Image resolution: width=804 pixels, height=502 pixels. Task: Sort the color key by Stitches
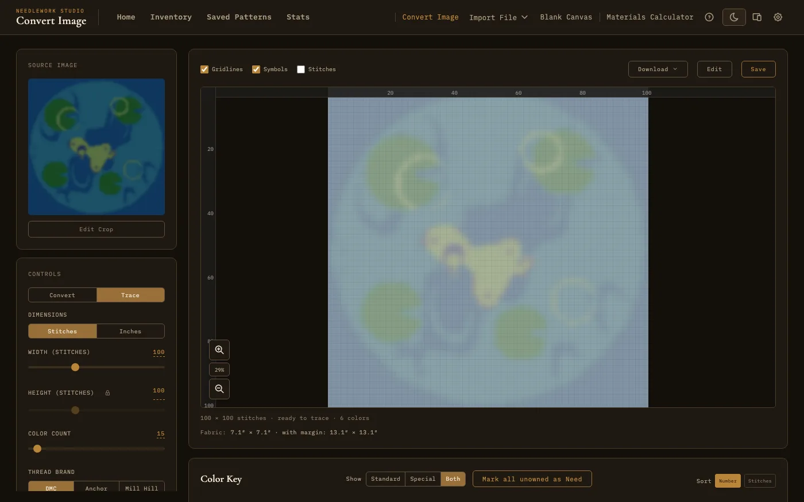[760, 481]
